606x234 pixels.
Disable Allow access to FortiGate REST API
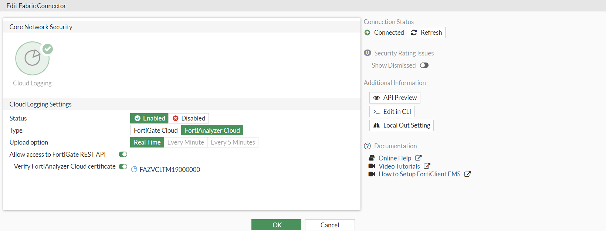123,155
